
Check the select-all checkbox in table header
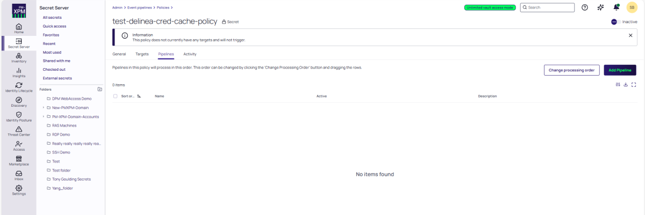[x=115, y=96]
